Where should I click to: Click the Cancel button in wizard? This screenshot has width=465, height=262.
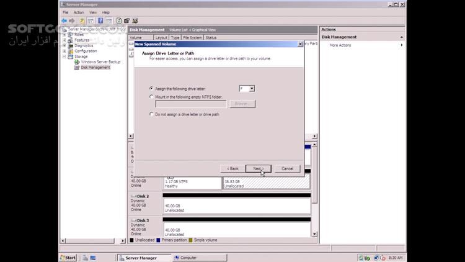pos(287,168)
